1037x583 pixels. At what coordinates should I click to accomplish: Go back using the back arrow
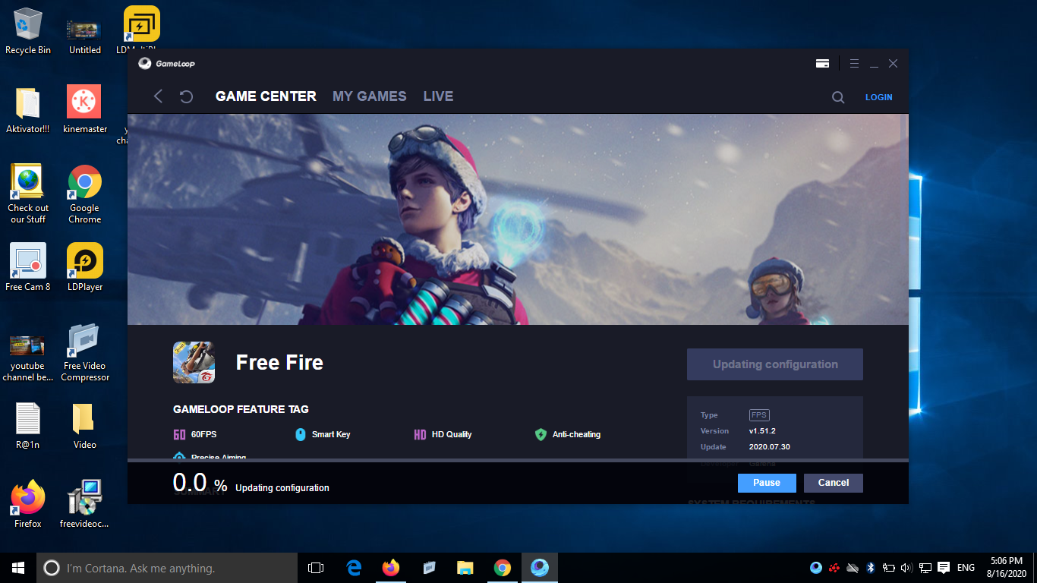tap(158, 96)
